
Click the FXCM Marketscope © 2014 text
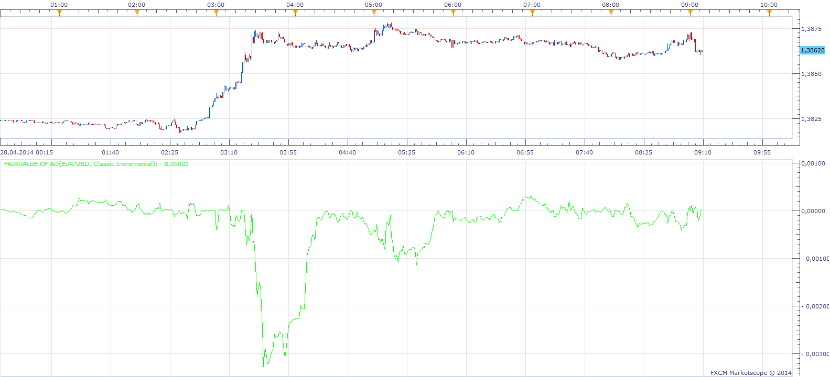click(x=751, y=373)
